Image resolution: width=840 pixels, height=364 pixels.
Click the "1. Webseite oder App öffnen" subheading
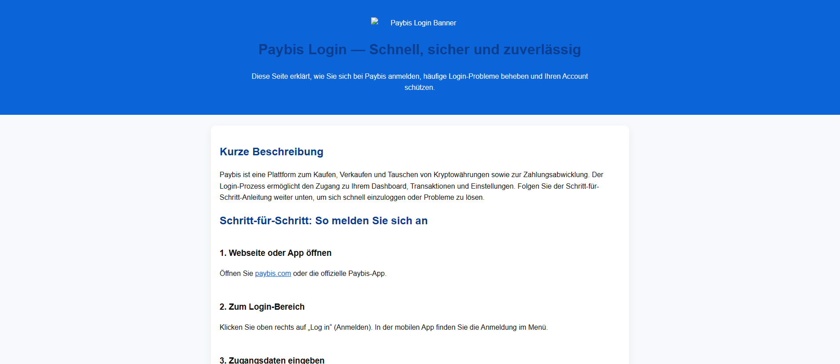pyautogui.click(x=275, y=253)
